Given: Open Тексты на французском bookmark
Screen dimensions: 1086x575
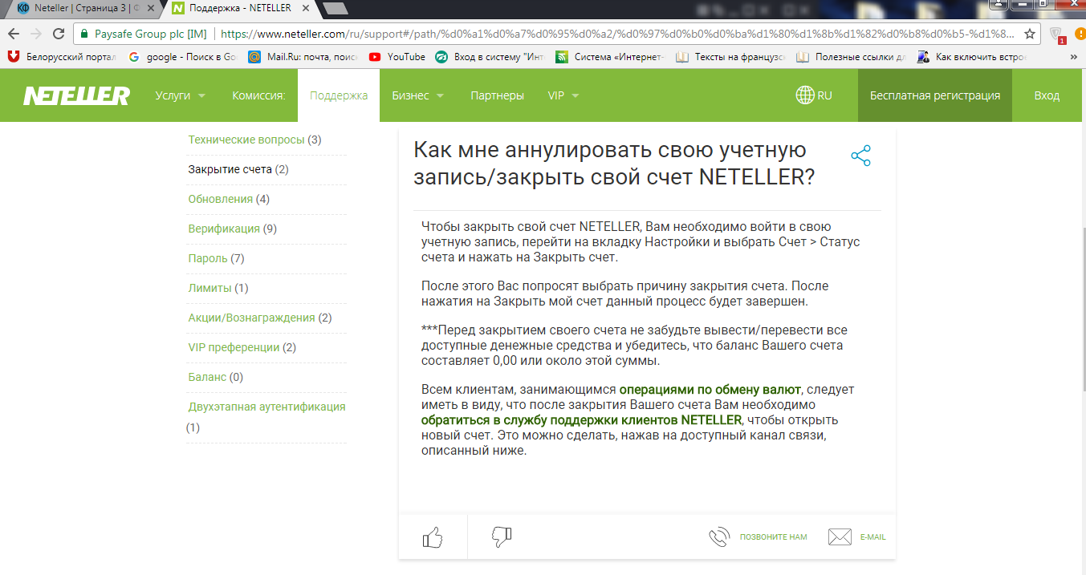Looking at the screenshot, I should pos(731,57).
